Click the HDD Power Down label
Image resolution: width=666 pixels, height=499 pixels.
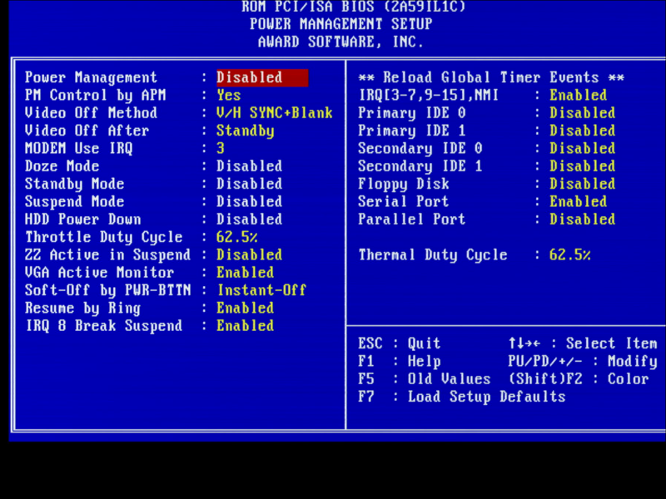tap(82, 220)
